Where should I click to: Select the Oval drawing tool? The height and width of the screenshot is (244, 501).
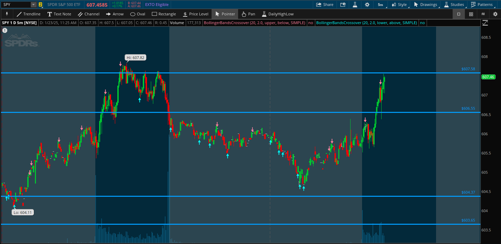[137, 14]
